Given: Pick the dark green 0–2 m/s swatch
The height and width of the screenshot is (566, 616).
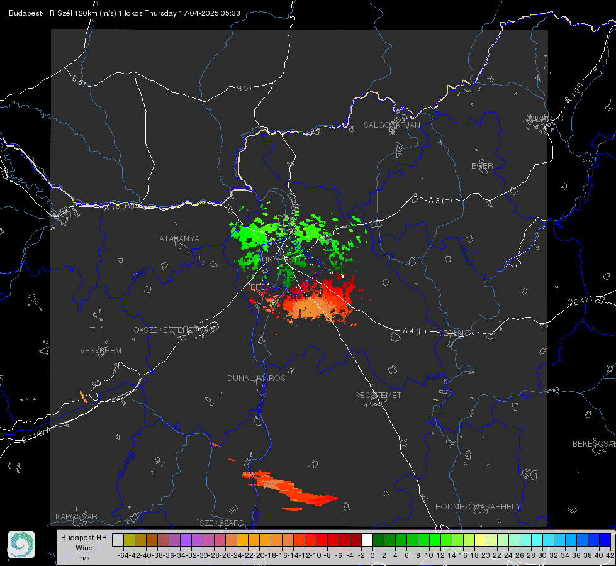Looking at the screenshot, I should pos(378,540).
